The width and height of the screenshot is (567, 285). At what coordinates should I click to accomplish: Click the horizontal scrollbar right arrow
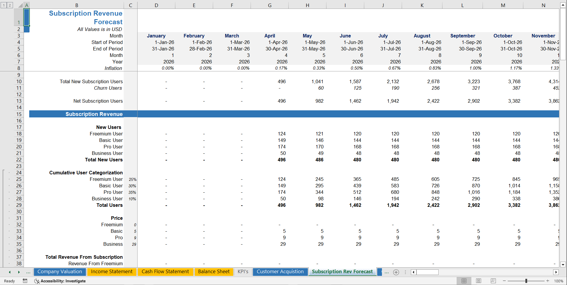pyautogui.click(x=556, y=272)
